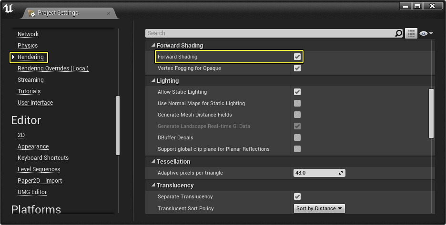Maximize the Project Settings window
The height and width of the screenshot is (225, 446).
(x=417, y=6)
